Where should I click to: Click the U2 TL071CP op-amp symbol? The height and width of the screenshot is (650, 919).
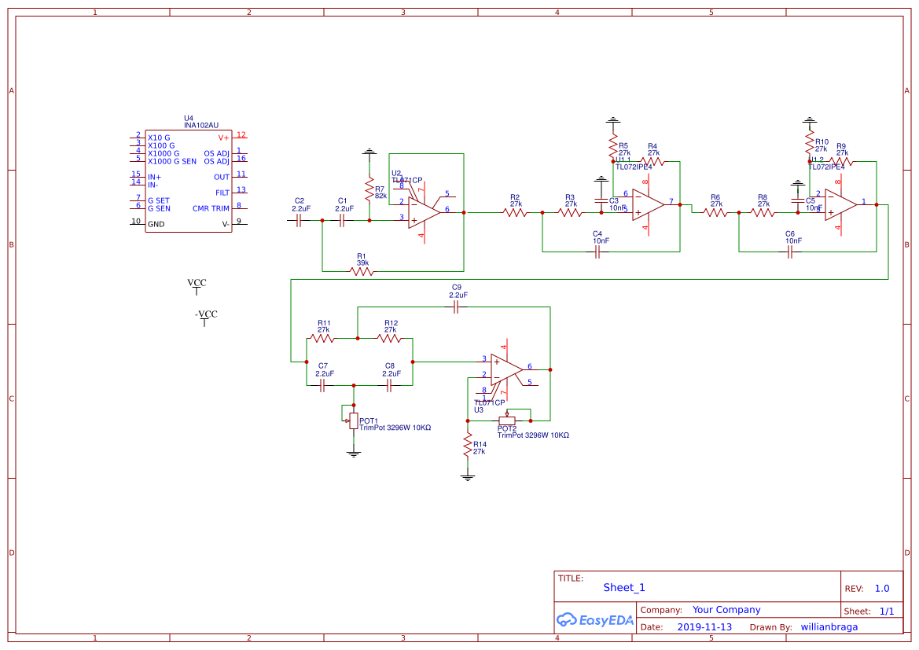[x=424, y=210]
